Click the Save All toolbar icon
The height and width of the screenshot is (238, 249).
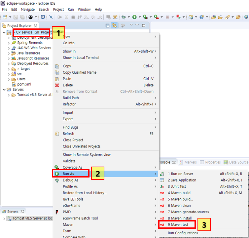(x=22, y=17)
